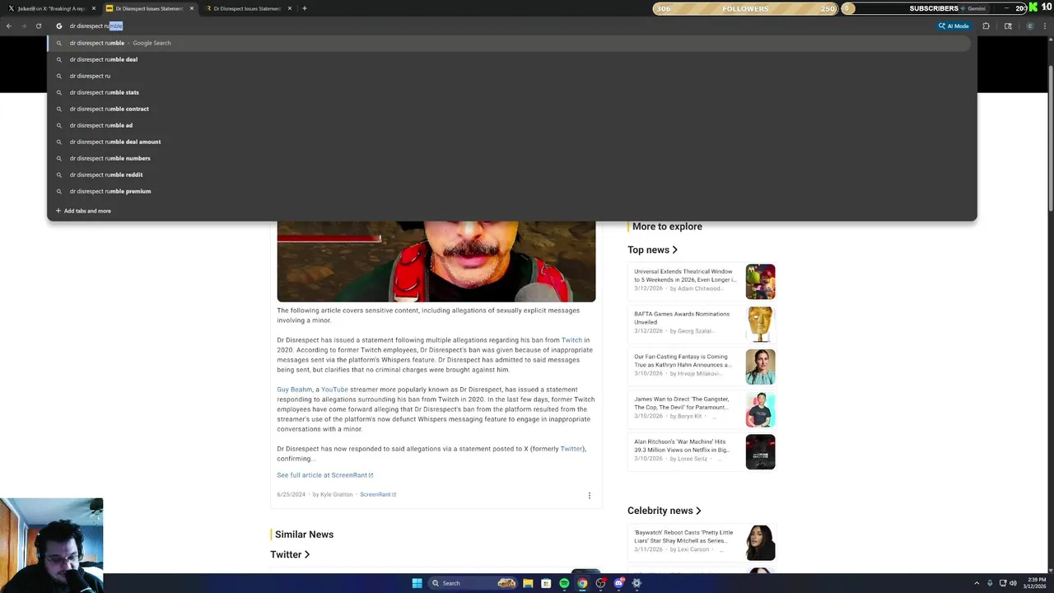Image resolution: width=1054 pixels, height=593 pixels.
Task: Switch to the third tab Dr Disrespect Issues Statement
Action: coord(247,8)
